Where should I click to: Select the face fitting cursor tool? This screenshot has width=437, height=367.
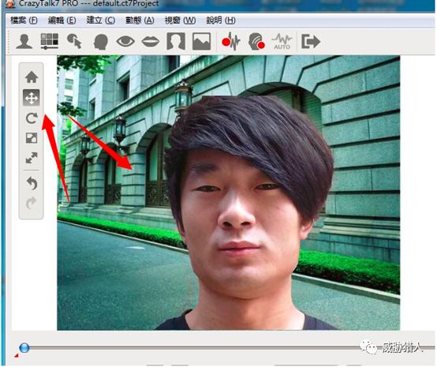coord(74,42)
